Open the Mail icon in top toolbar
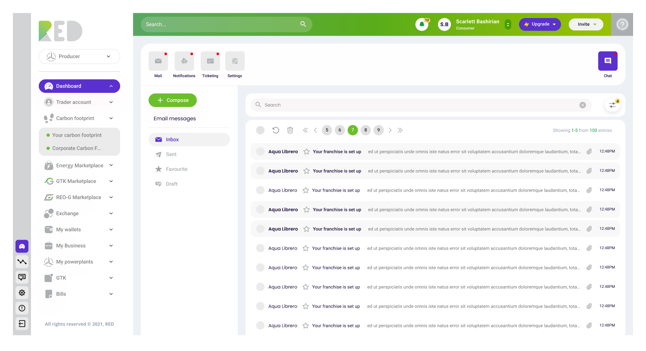Viewport: 646px width, 351px height. 158,61
